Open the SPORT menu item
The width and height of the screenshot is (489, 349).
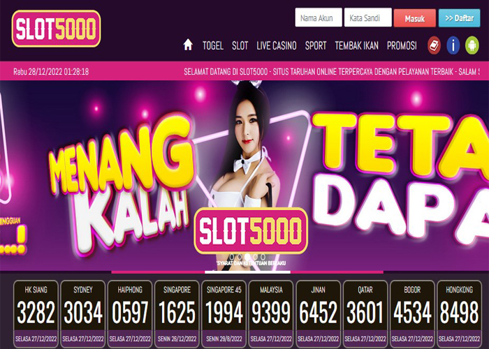316,46
